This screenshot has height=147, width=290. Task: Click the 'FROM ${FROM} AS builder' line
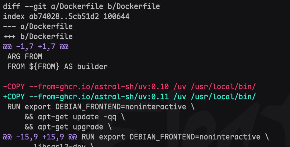coord(57,67)
